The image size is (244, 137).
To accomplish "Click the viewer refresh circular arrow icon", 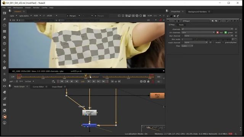I will click(x=137, y=16).
